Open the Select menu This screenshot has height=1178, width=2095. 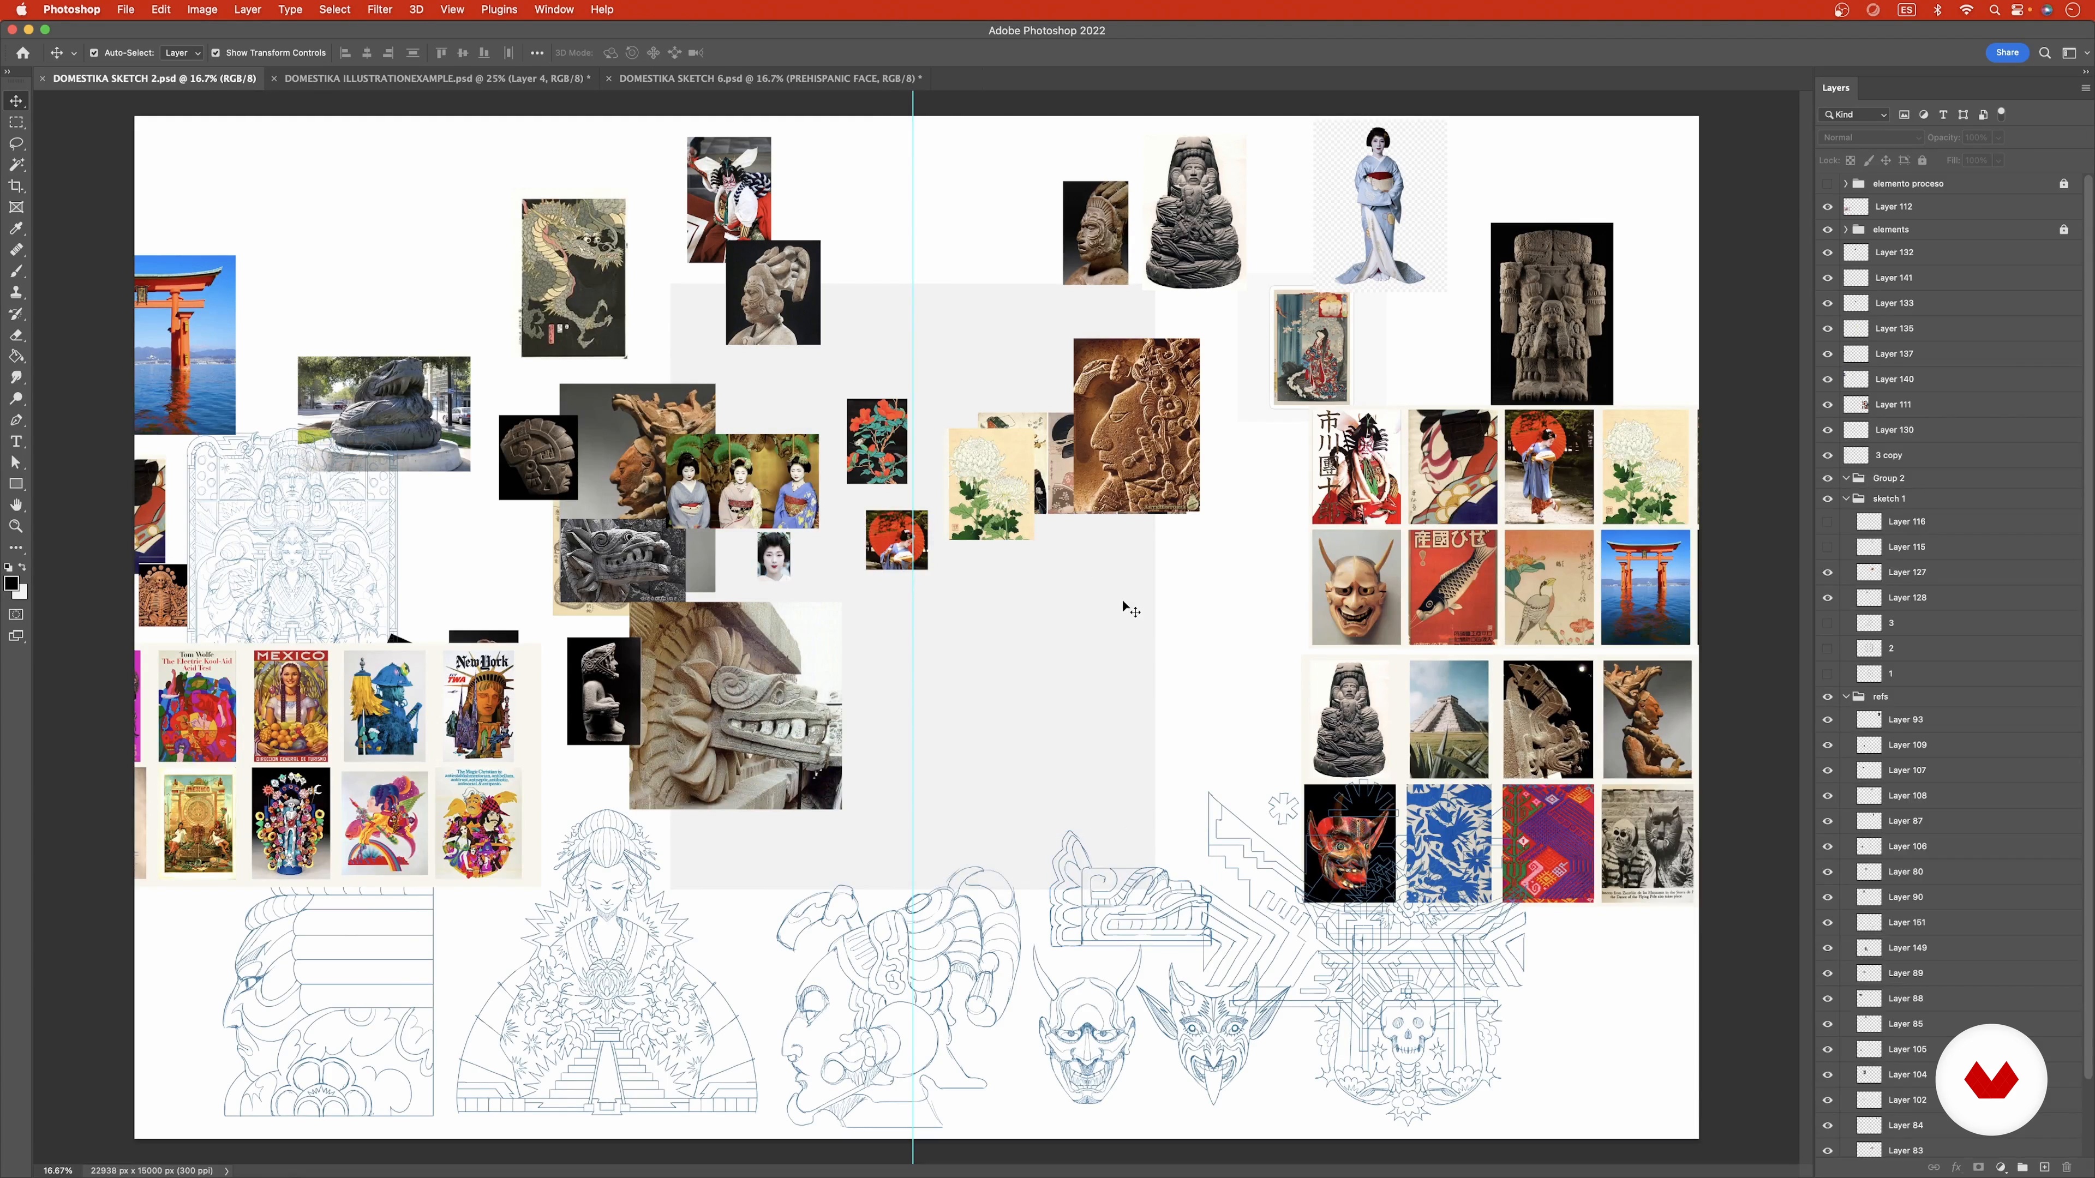334,10
